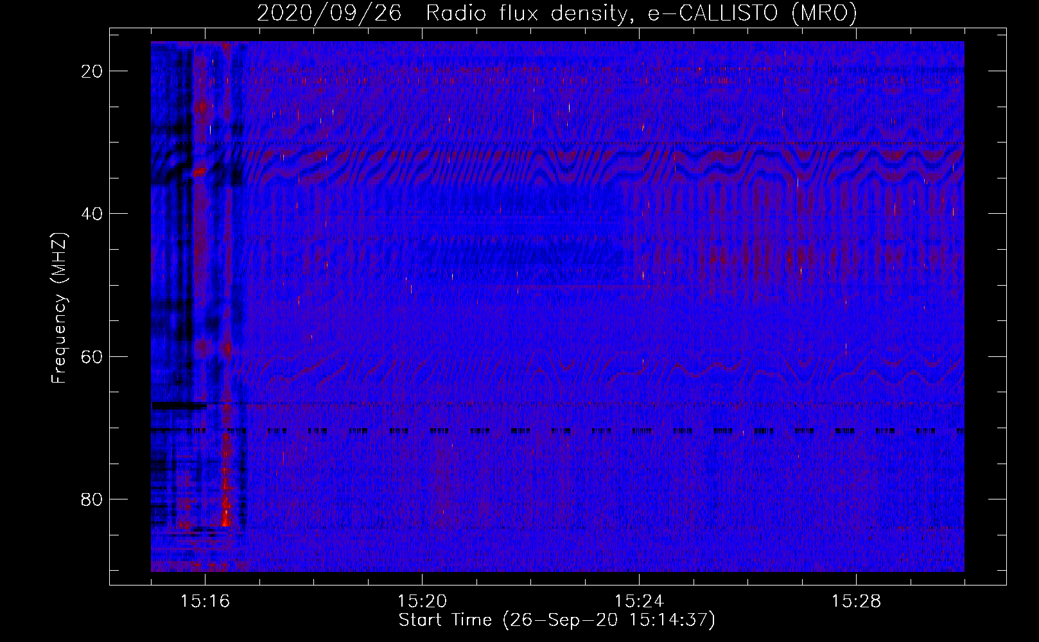This screenshot has width=1039, height=642.
Task: Click the 60 frequency tick label
Action: [x=92, y=356]
